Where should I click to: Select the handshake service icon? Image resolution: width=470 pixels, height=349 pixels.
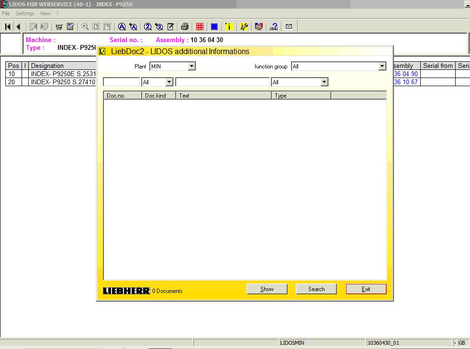(259, 26)
